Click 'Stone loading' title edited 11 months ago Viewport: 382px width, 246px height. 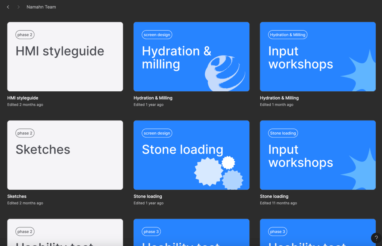pyautogui.click(x=274, y=196)
